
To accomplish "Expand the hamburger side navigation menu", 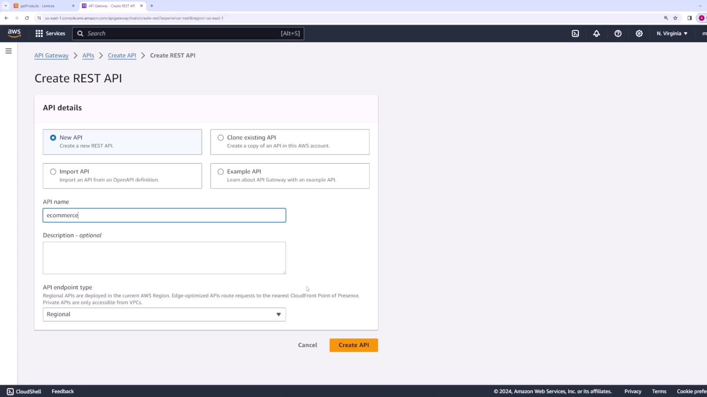I will [8, 51].
